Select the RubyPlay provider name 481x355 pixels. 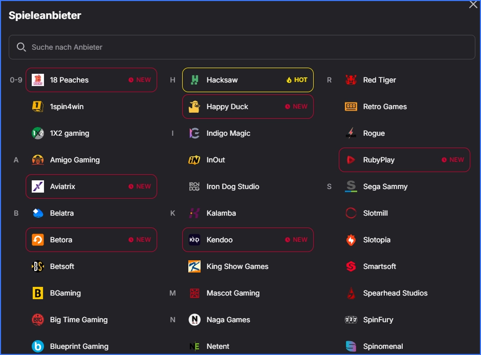tap(379, 160)
